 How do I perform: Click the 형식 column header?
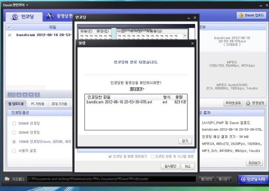167,97
